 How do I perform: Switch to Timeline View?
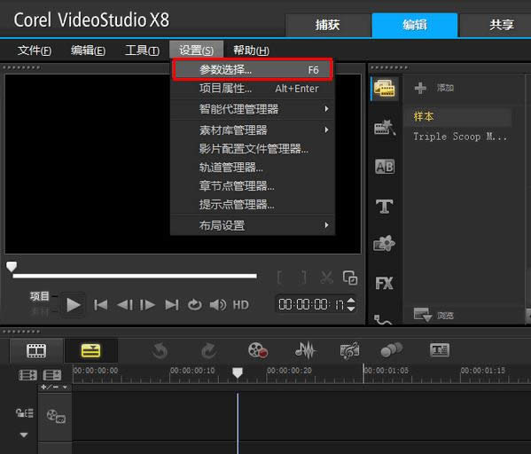90,350
